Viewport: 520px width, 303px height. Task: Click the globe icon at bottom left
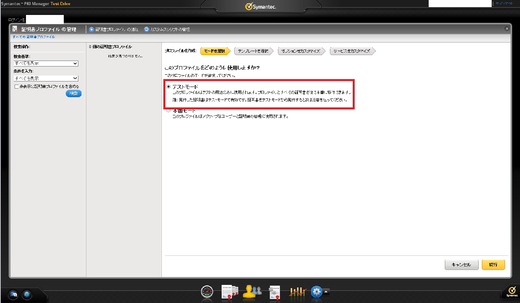pyautogui.click(x=26, y=294)
